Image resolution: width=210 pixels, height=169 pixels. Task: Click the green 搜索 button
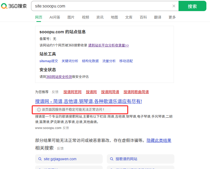tap(192, 6)
